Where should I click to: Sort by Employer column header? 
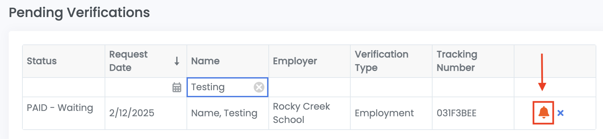click(x=295, y=61)
